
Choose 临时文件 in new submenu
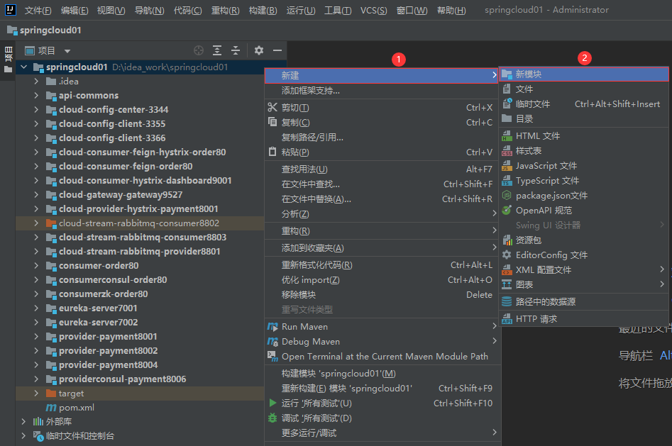click(584, 104)
